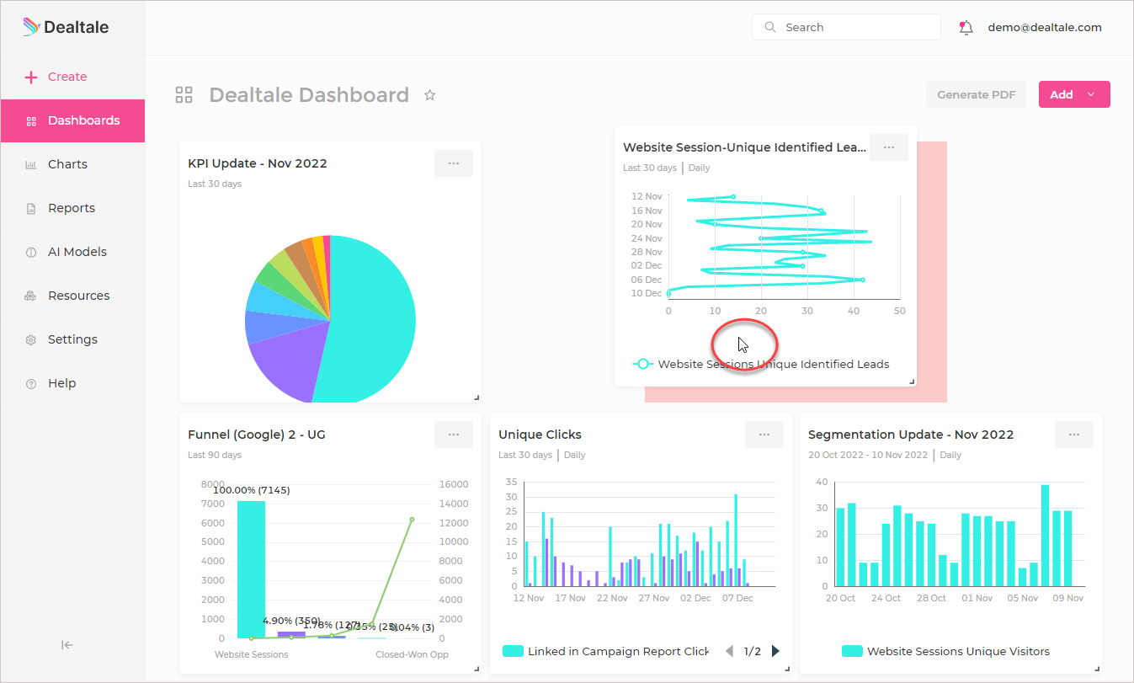Click the Settings gear icon
This screenshot has width=1134, height=683.
(x=31, y=339)
